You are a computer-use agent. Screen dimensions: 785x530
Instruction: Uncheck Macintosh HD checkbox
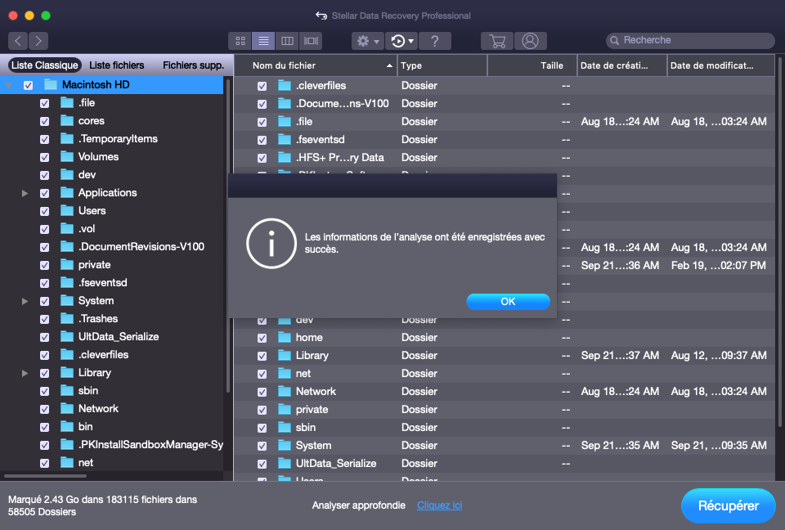[x=28, y=85]
